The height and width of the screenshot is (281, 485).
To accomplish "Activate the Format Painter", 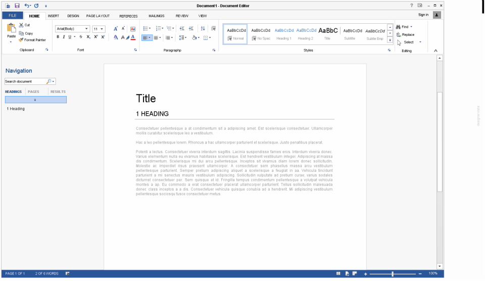I will point(32,40).
